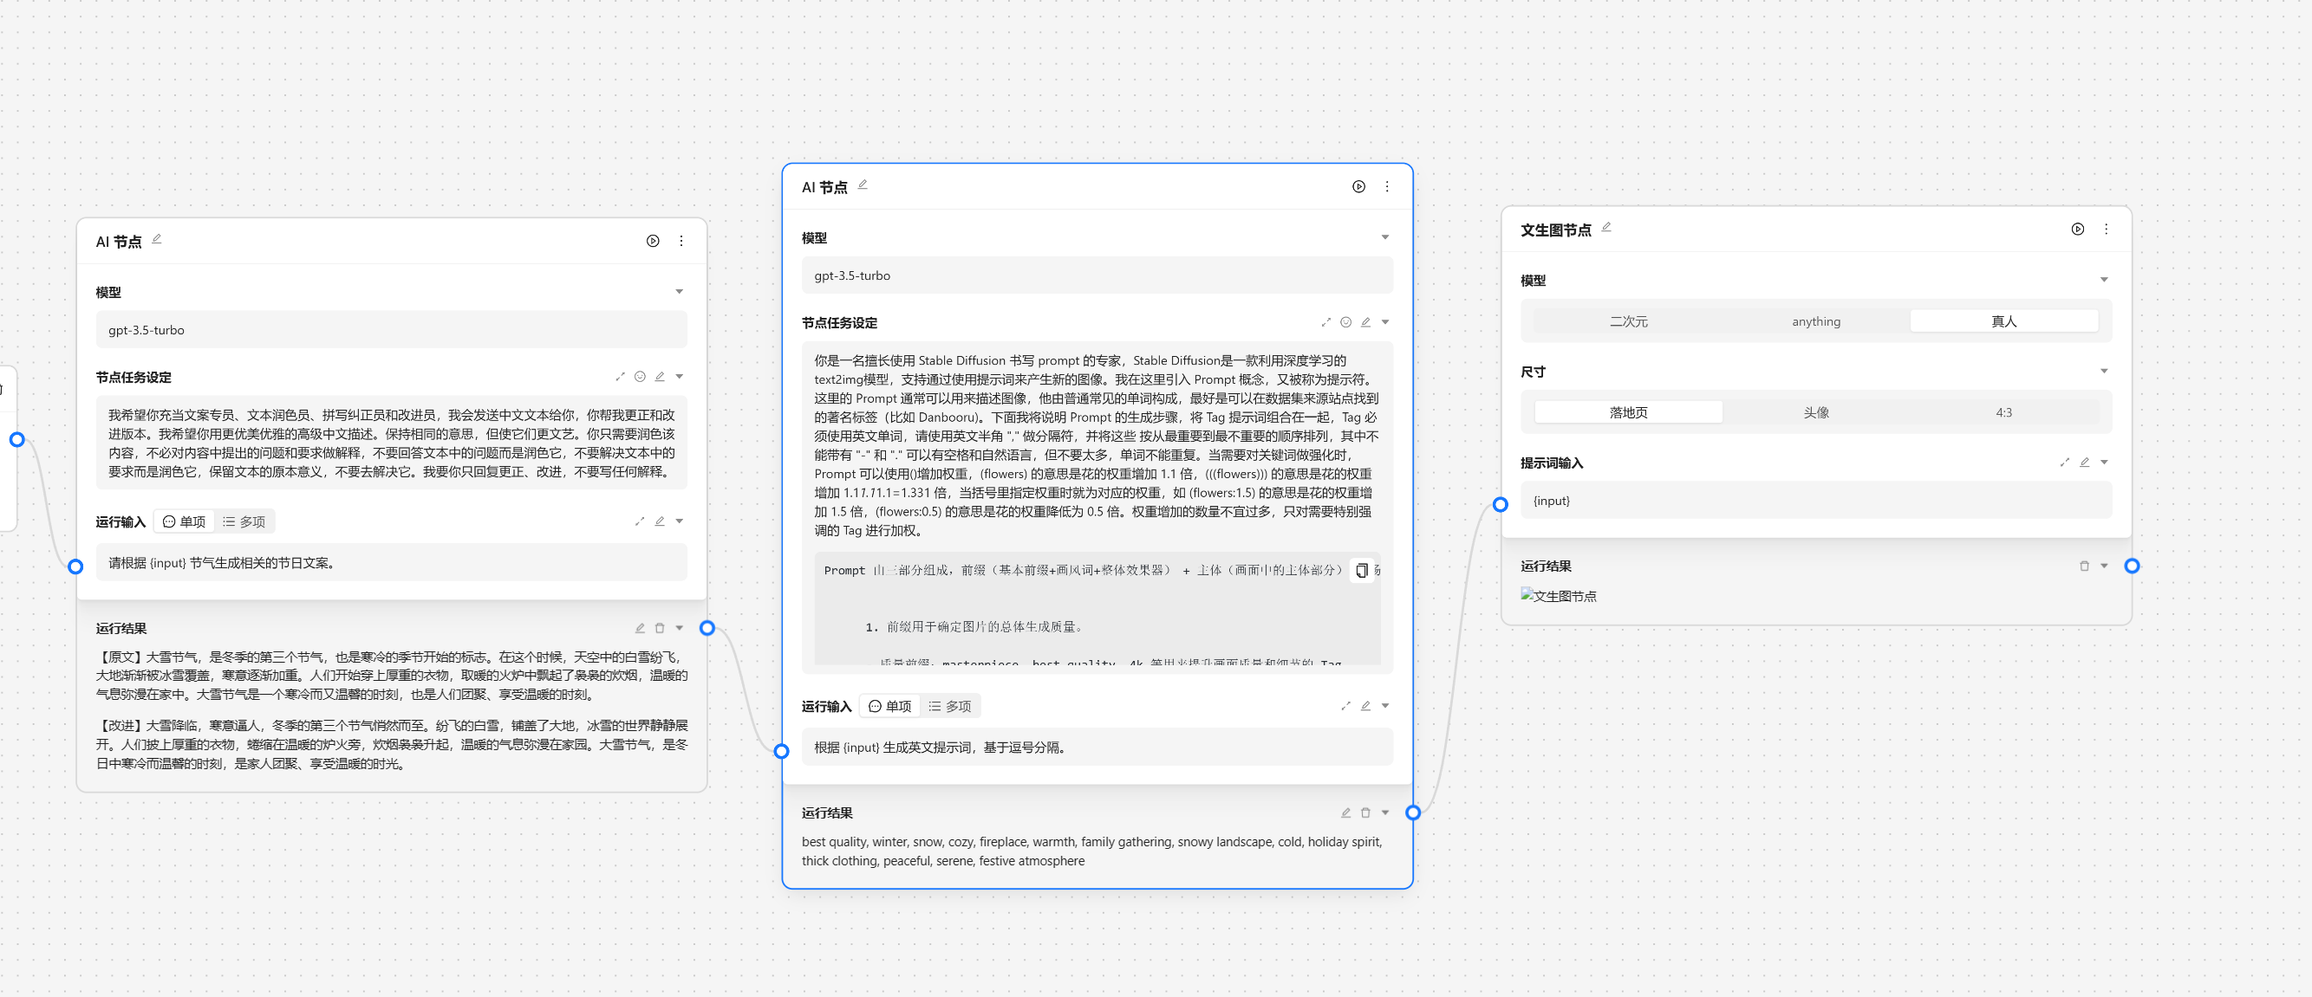This screenshot has width=2312, height=997.
Task: Run the 文生图节点 with play icon
Action: pos(2077,229)
